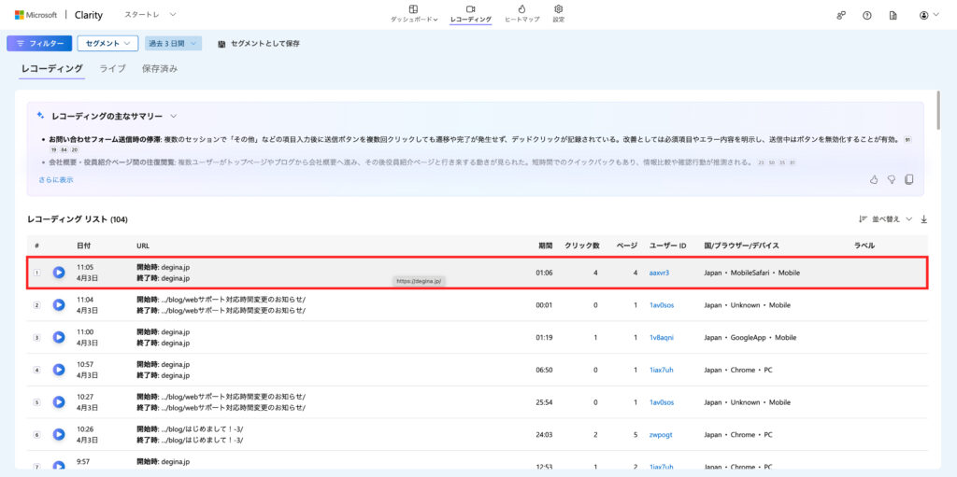Copy the recordings summary with copy icon
This screenshot has height=477, width=957.
pos(908,179)
